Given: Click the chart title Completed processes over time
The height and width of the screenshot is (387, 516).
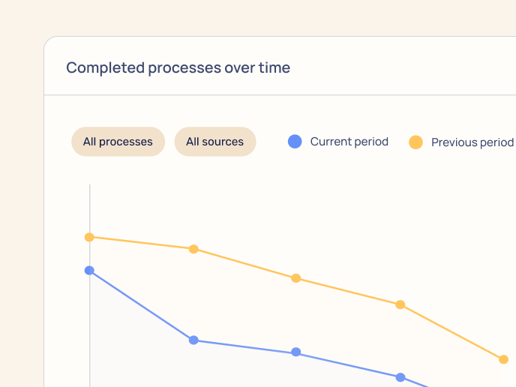Looking at the screenshot, I should 178,67.
